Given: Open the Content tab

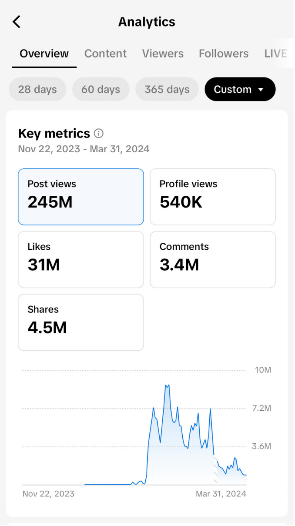Looking at the screenshot, I should 105,54.
